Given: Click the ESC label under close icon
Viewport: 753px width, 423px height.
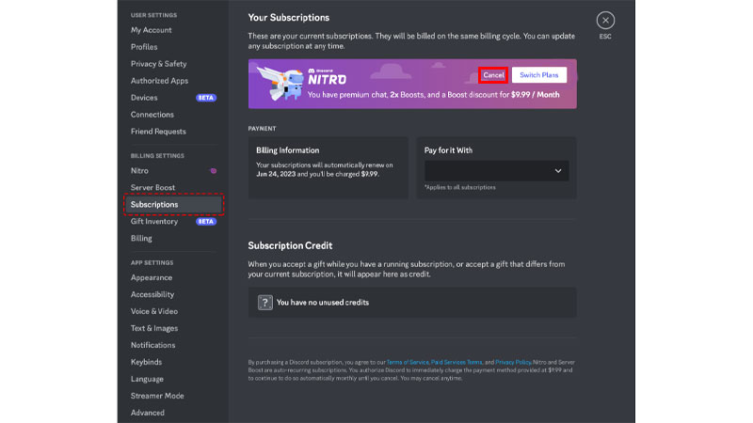Looking at the screenshot, I should [605, 37].
